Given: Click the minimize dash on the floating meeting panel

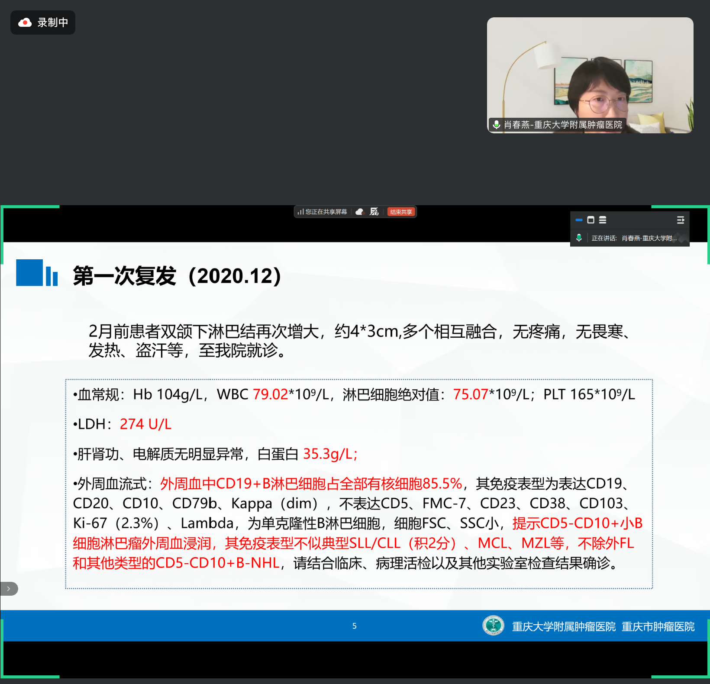Looking at the screenshot, I should coord(579,220).
